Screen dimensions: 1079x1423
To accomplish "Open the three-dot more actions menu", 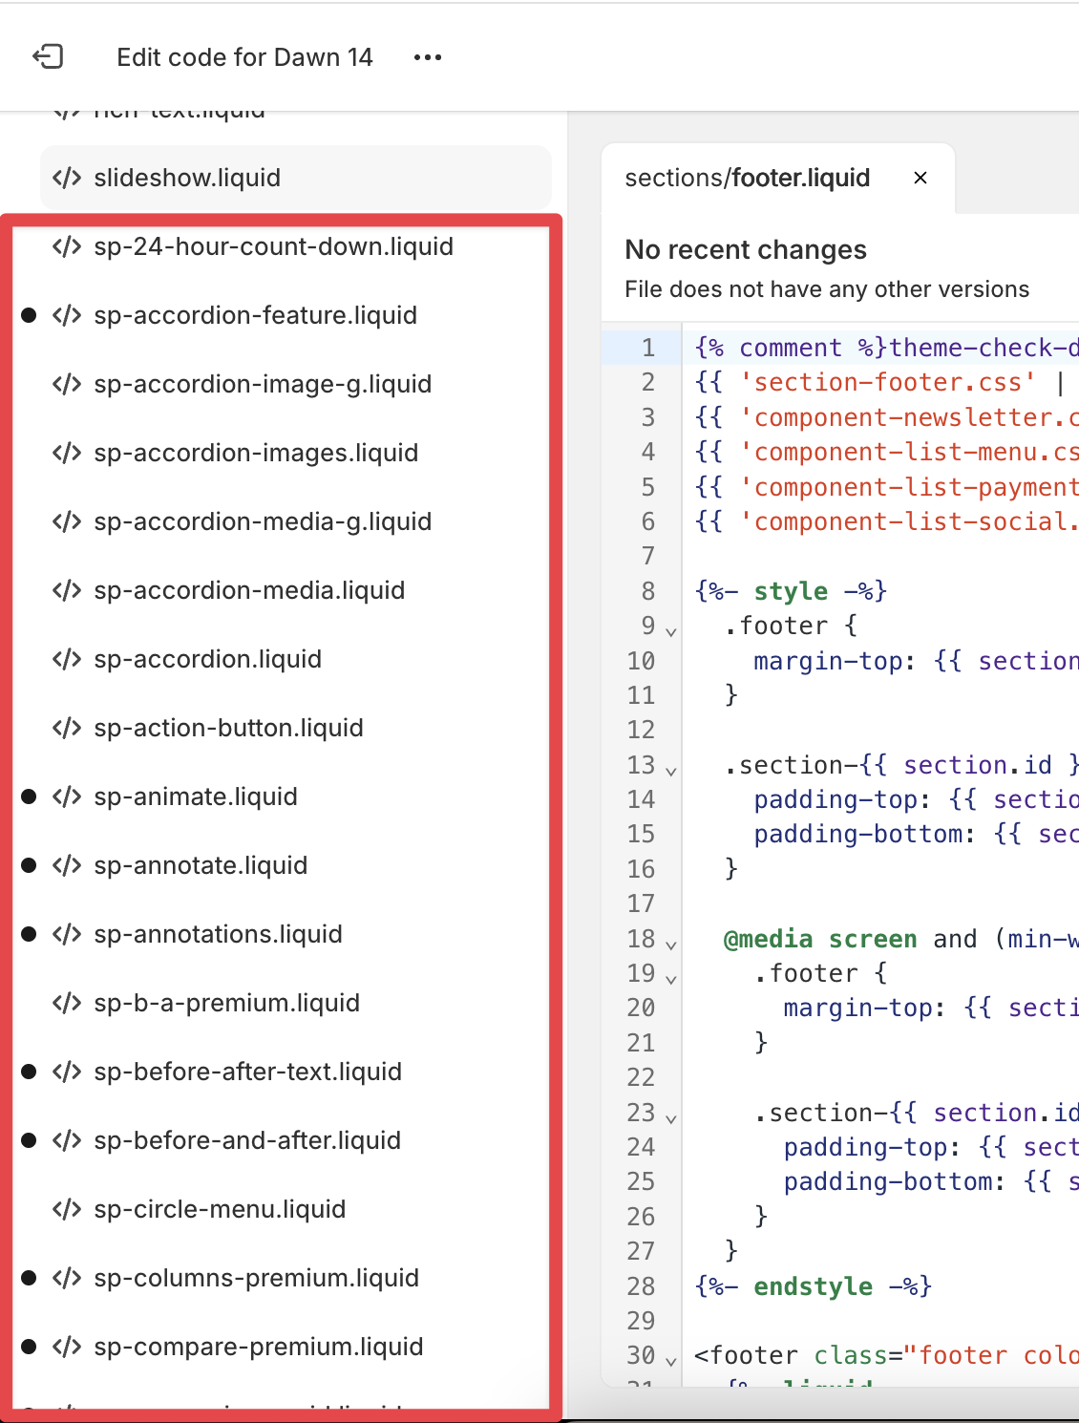I will (x=428, y=57).
